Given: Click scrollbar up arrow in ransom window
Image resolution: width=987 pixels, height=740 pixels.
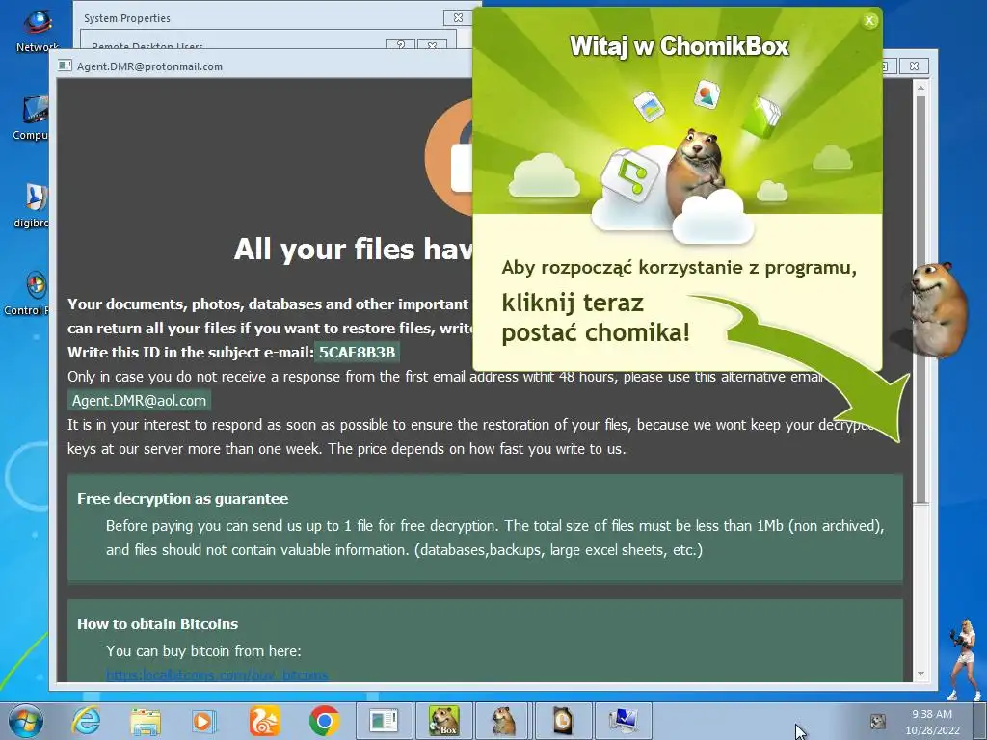Looking at the screenshot, I should coord(920,88).
